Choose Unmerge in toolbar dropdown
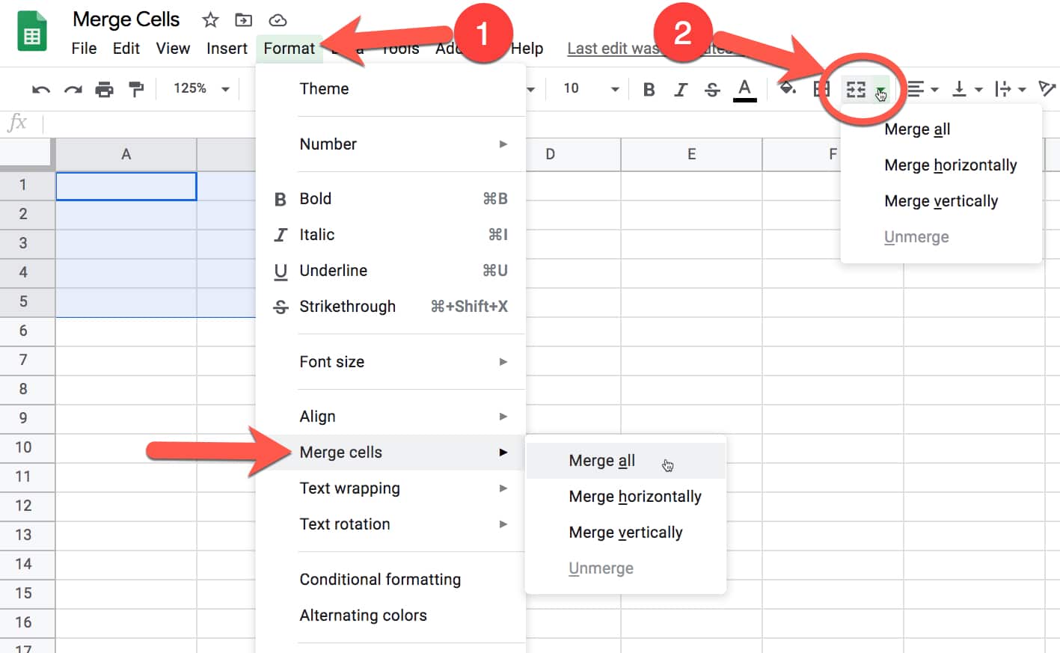This screenshot has width=1060, height=653. coord(941,237)
